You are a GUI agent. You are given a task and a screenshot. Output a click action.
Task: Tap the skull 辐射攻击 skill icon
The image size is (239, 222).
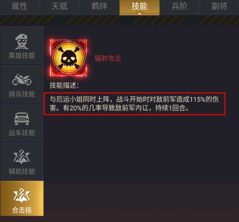pos(68,58)
